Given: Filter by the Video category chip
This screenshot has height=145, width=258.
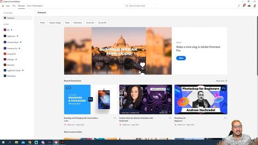Looking at the screenshot, I should [x=67, y=23].
